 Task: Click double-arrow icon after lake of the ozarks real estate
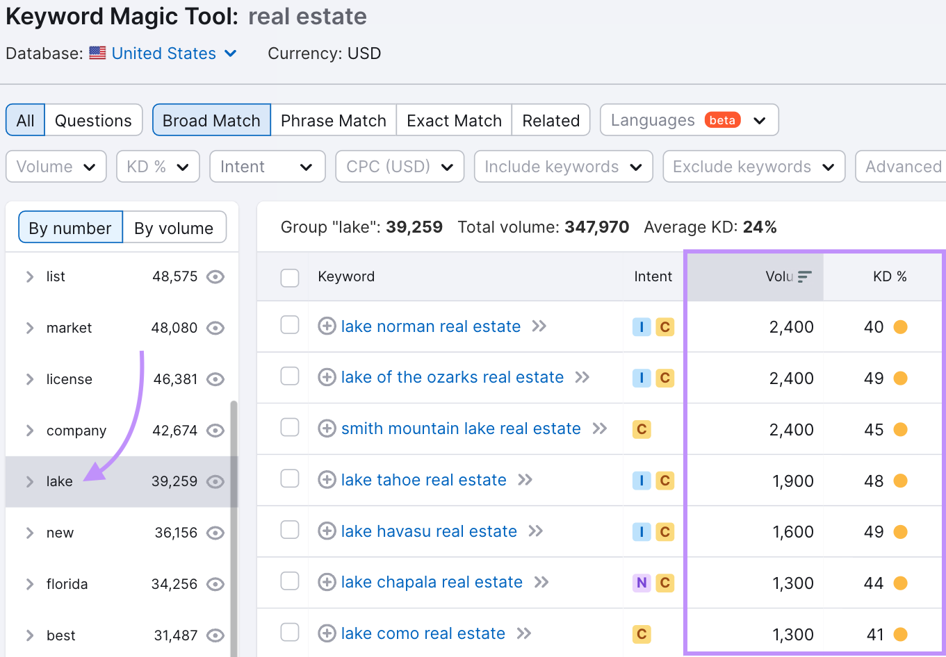582,377
